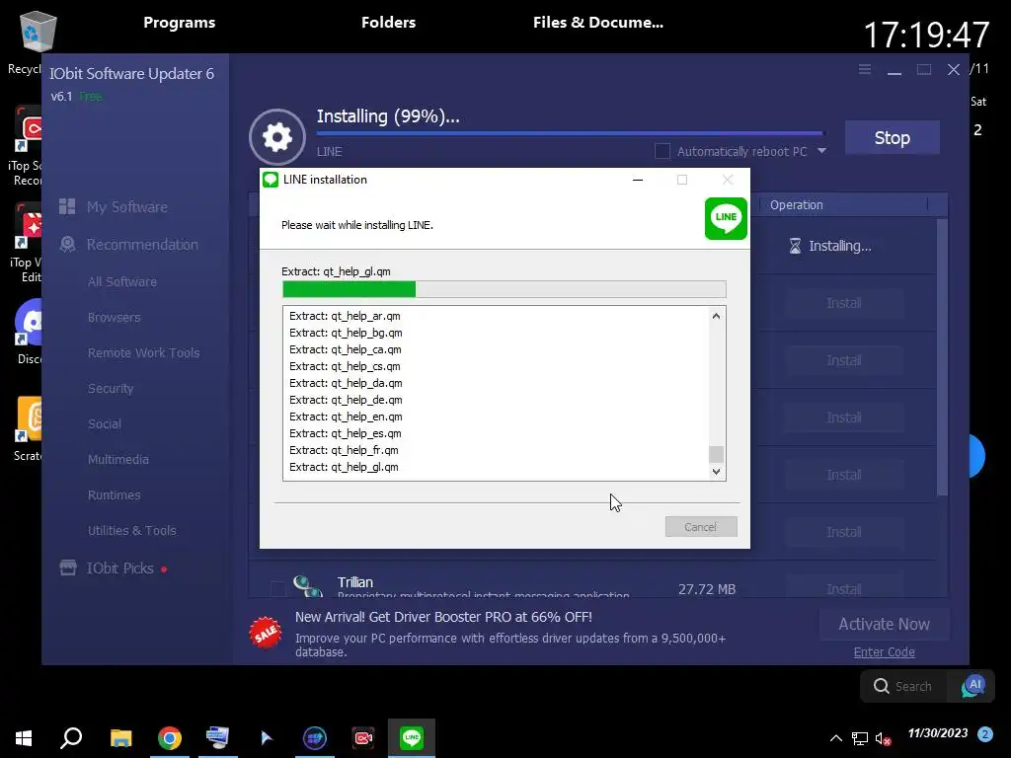The height and width of the screenshot is (758, 1011).
Task: Launch Google Chrome from taskbar
Action: pos(170,738)
